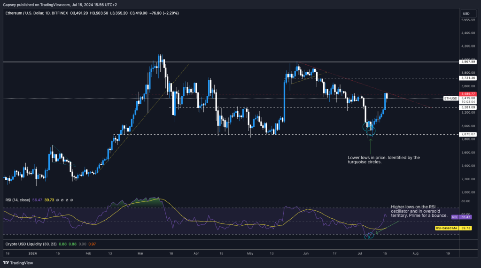Click the ETHUSD symbol tag near the price axis

[450, 99]
